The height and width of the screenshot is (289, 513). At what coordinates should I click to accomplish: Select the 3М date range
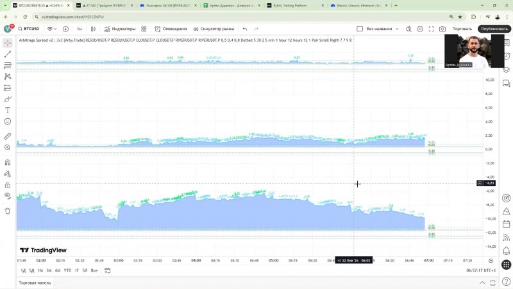[49, 270]
